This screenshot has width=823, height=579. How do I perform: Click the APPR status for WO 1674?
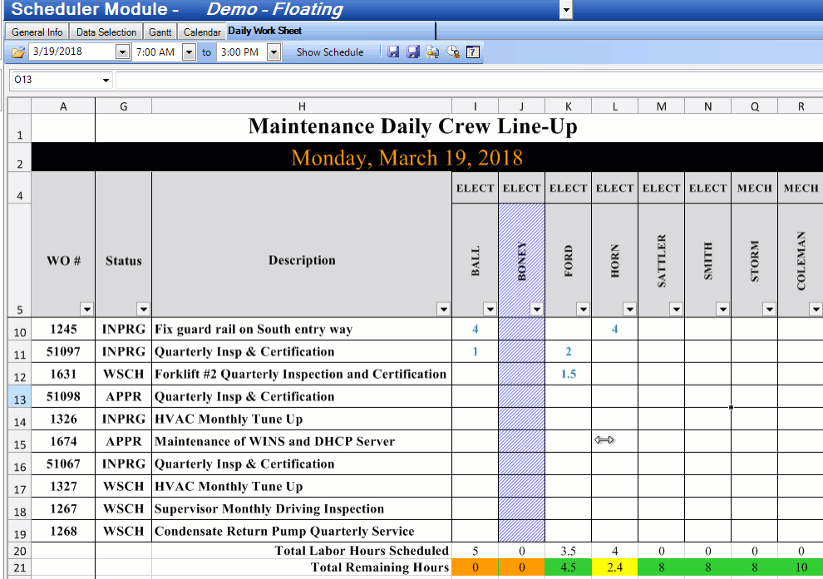click(123, 442)
